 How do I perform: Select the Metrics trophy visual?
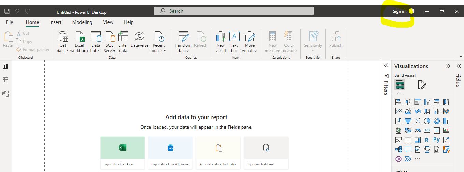coord(427,149)
